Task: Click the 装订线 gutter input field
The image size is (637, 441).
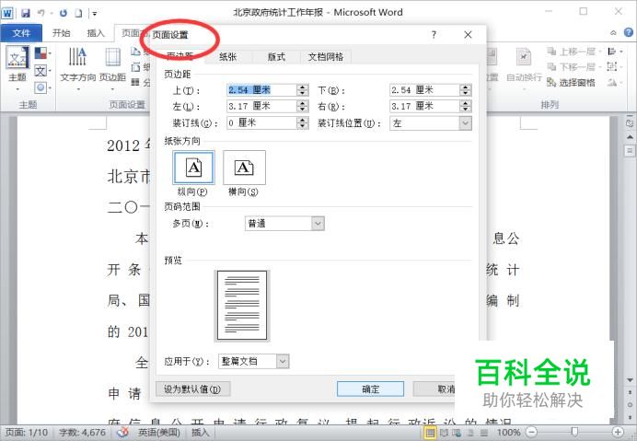Action: (261, 122)
